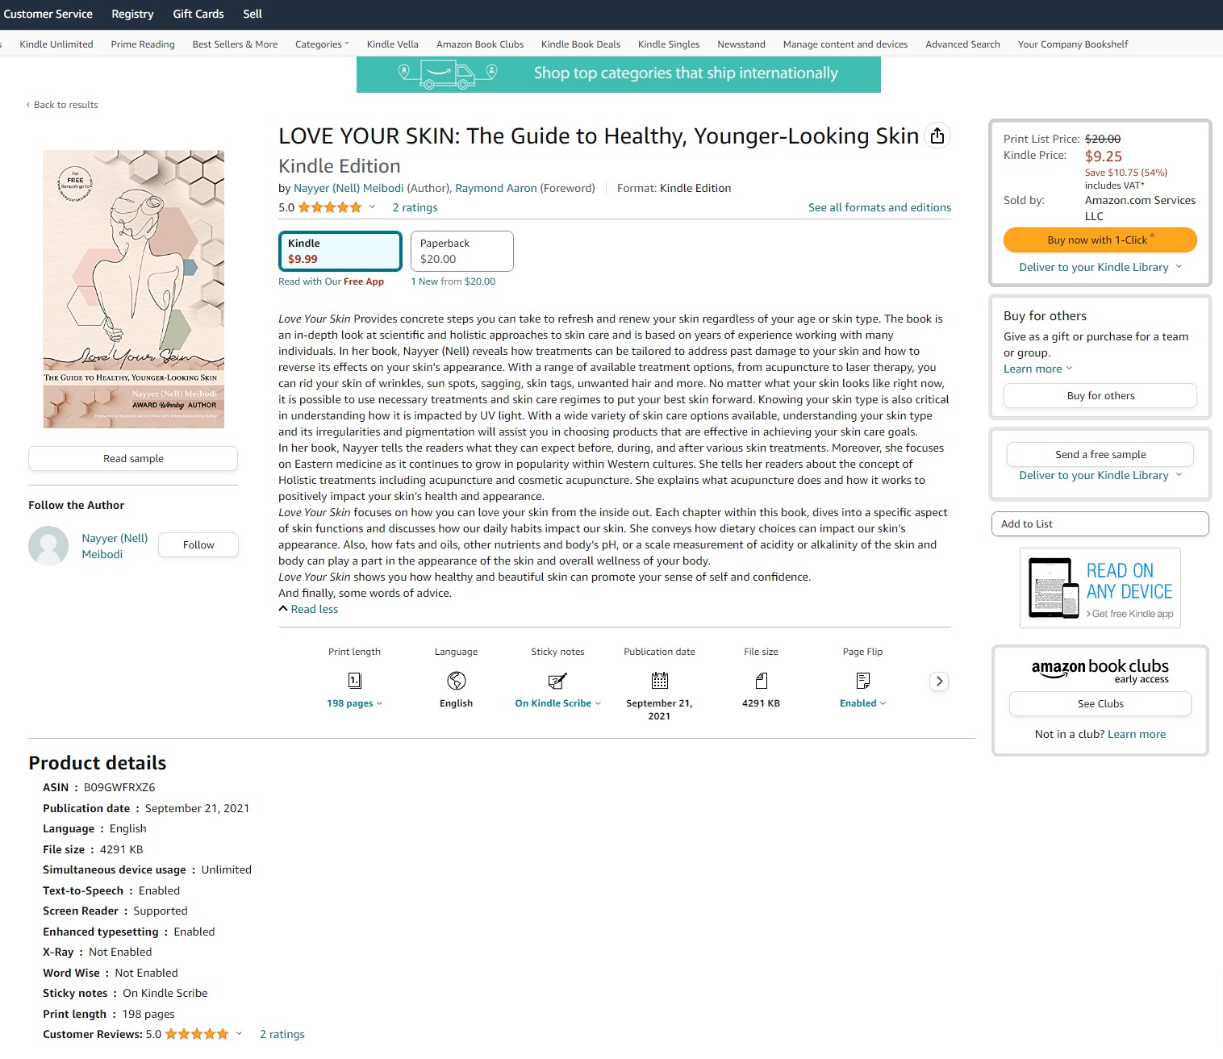Click the author avatar placeholder image
Viewport: 1223px width, 1059px height.
[x=48, y=546]
